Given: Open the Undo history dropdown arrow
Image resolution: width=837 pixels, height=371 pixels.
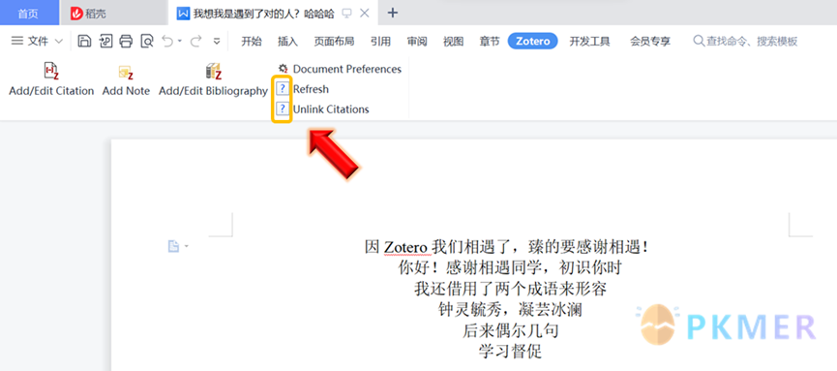Looking at the screenshot, I should (x=180, y=41).
